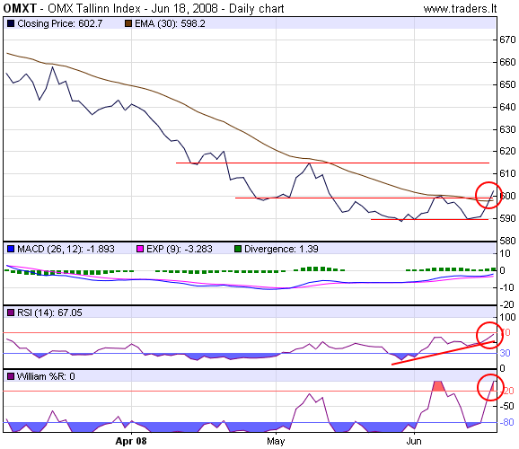This screenshot has width=519, height=449.
Task: Click the purple RSI (14) legend swatch
Action: 11,313
